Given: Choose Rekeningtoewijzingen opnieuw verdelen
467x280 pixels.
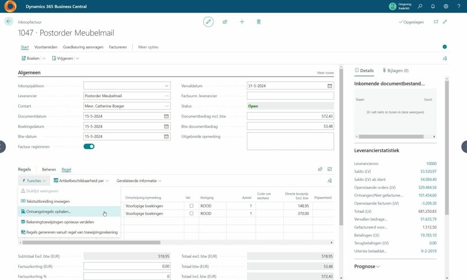Looking at the screenshot, I should click(x=69, y=222).
